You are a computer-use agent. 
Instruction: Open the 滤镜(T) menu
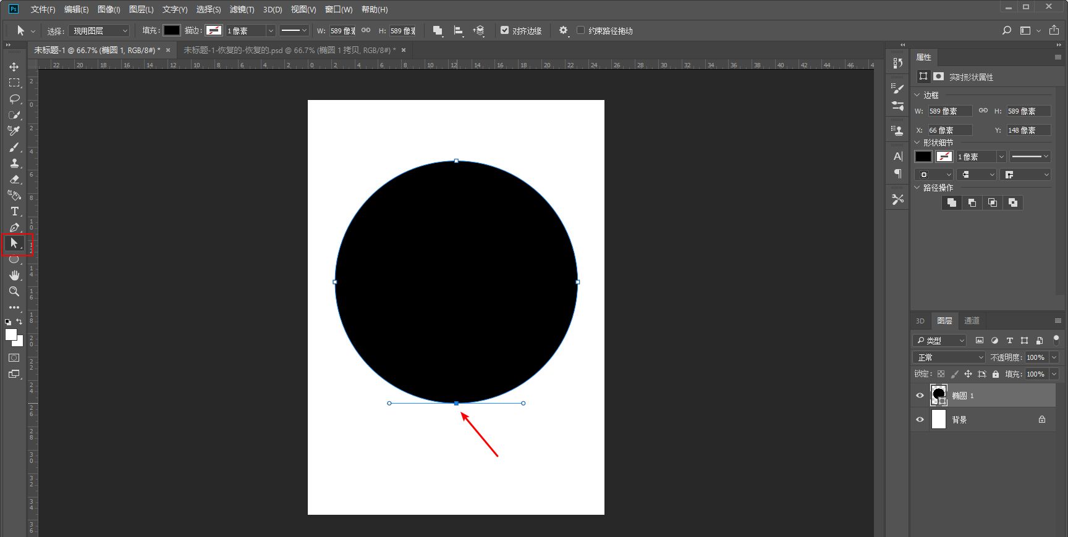click(242, 9)
